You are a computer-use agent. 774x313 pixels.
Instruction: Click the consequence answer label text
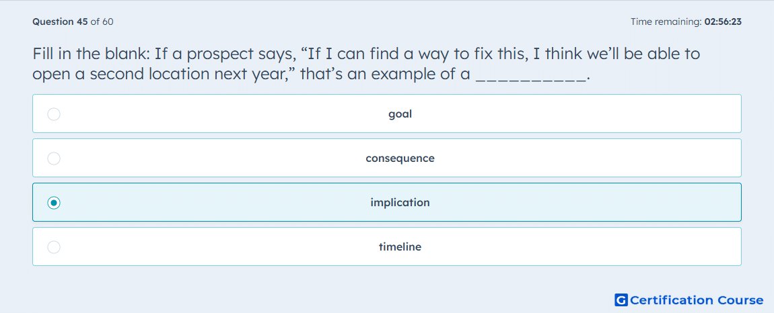[x=400, y=159]
